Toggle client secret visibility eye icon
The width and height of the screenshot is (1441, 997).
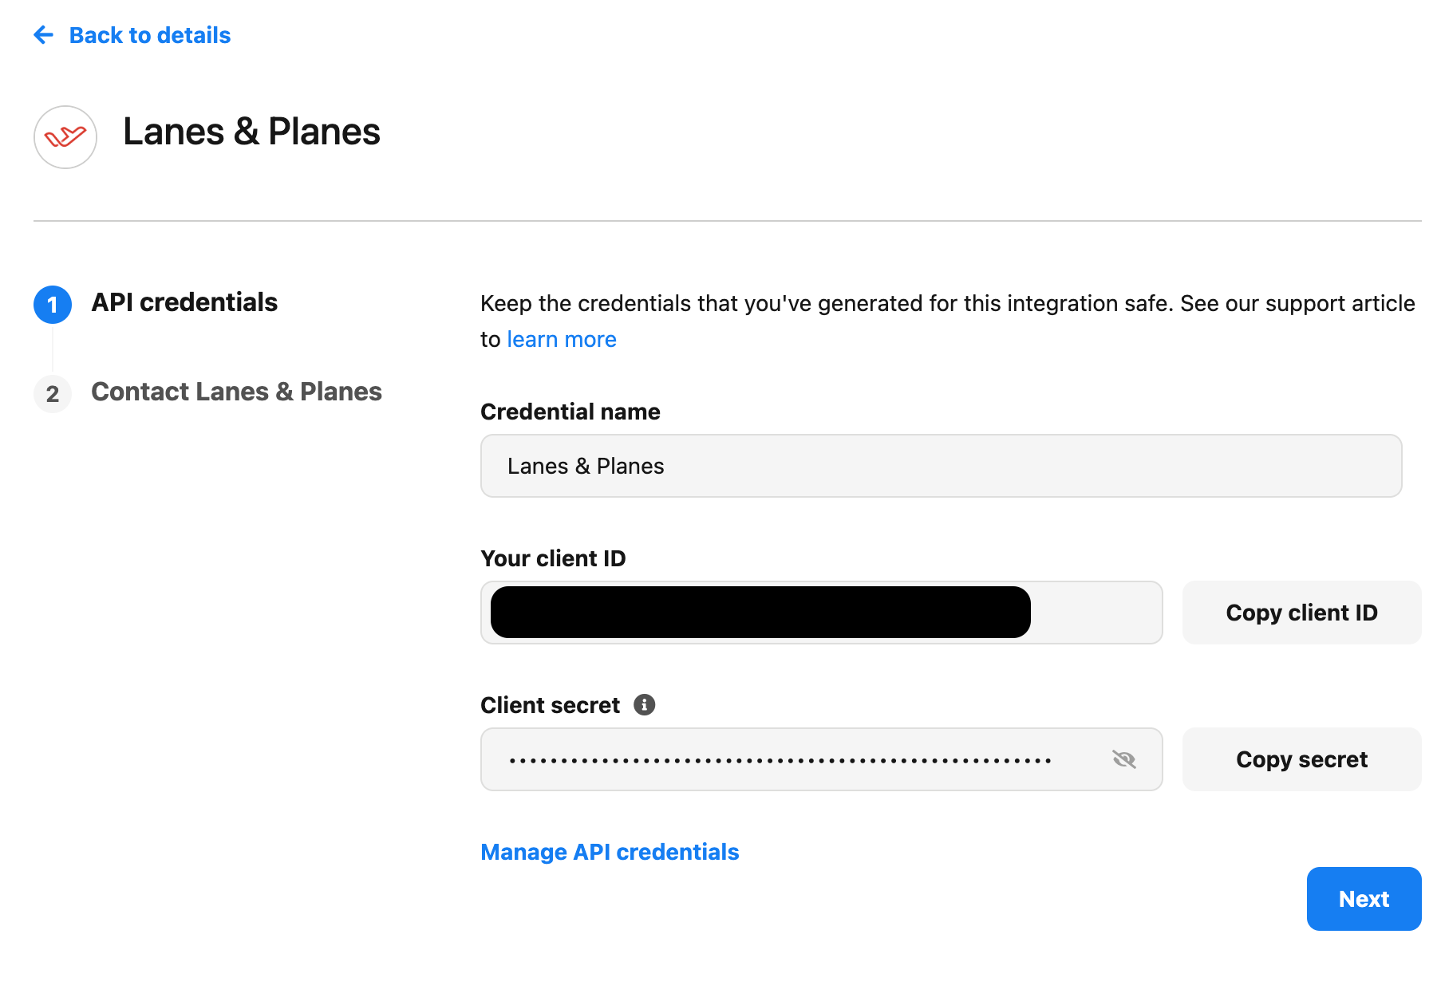tap(1123, 759)
